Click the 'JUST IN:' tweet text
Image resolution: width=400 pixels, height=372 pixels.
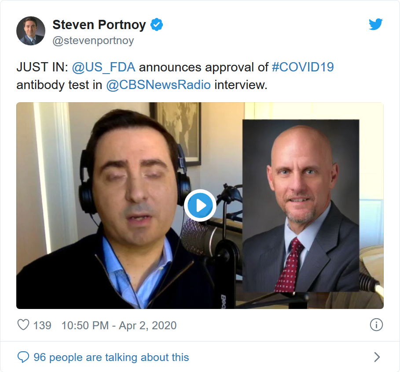[x=42, y=67]
